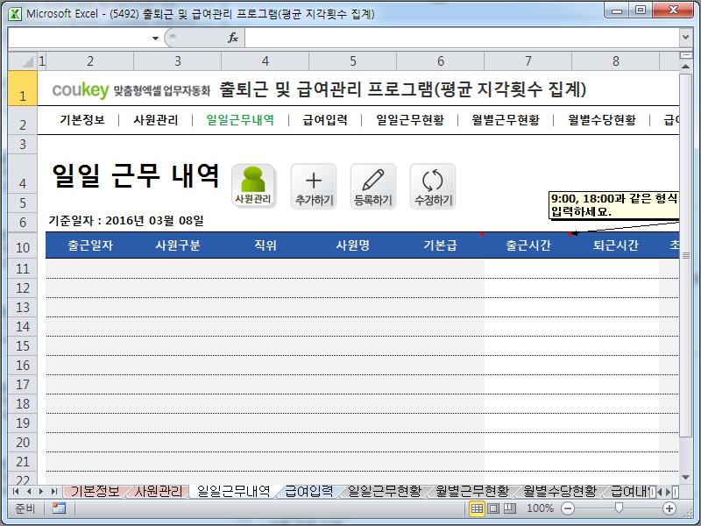This screenshot has height=526, width=701.
Task: Click the coukey logo
Action: 80,90
